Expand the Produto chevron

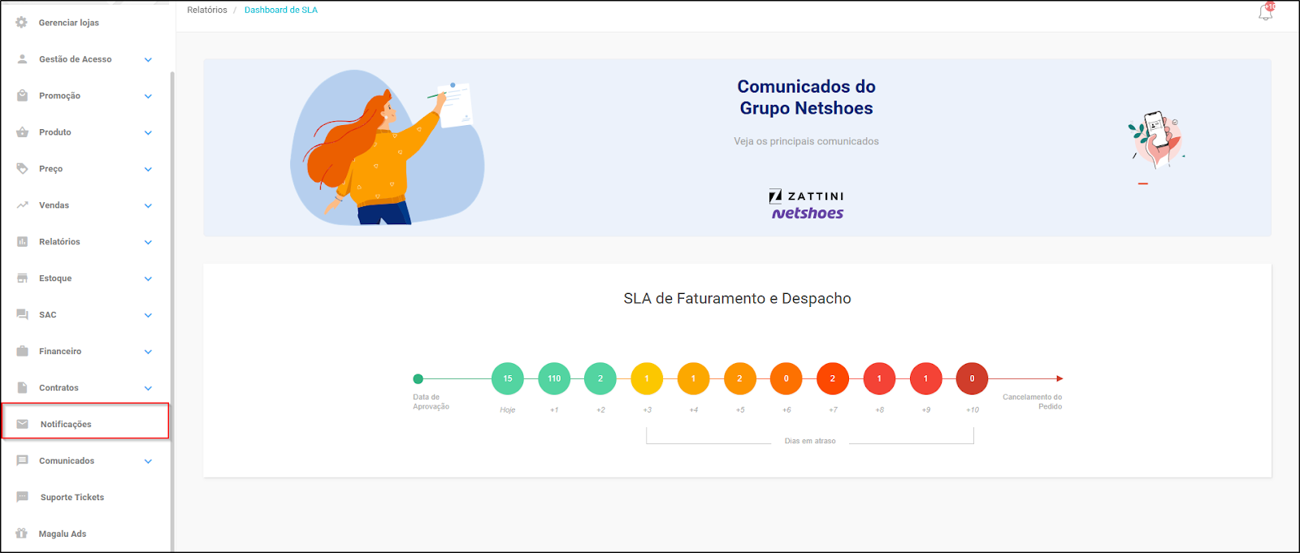pyautogui.click(x=148, y=133)
